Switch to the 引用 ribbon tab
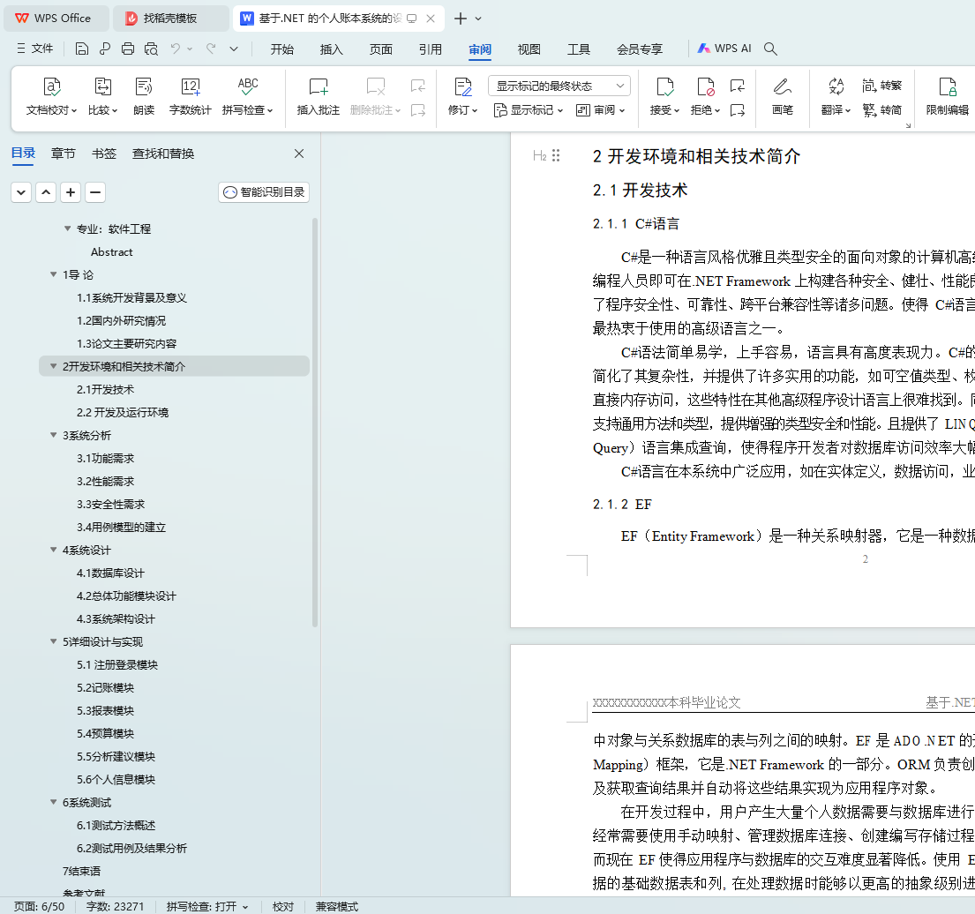 431,49
